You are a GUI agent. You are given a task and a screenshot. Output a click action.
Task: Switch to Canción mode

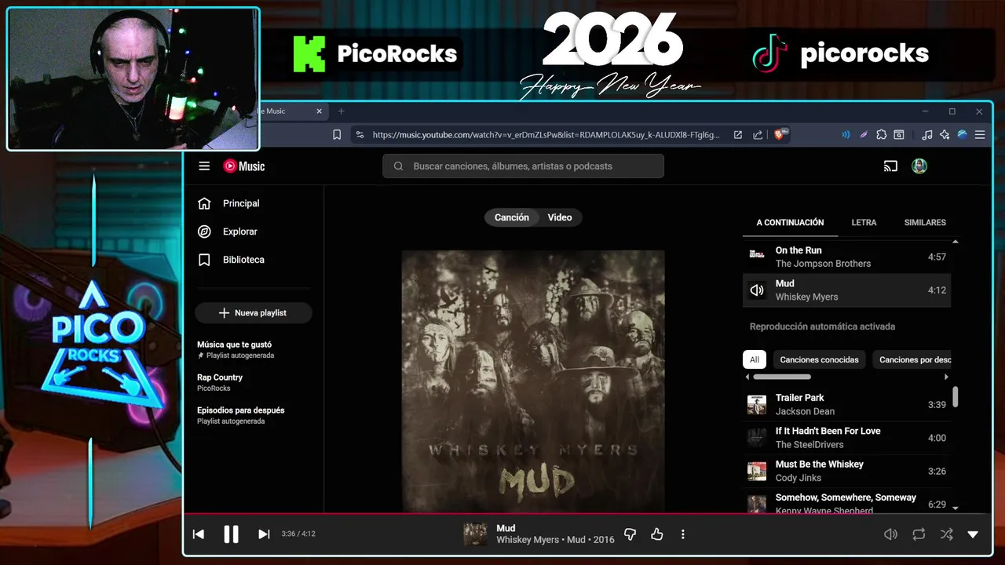click(511, 217)
